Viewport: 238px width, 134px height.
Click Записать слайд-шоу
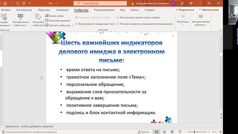tap(58, 25)
